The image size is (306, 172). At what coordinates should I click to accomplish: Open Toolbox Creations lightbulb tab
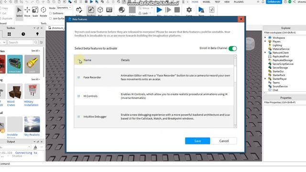pyautogui.click(x=37, y=34)
